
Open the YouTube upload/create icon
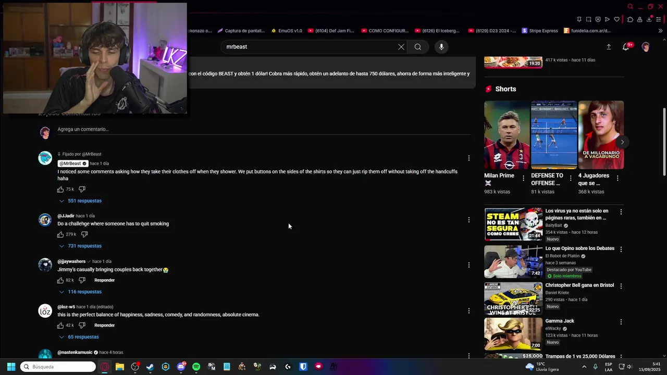(609, 47)
